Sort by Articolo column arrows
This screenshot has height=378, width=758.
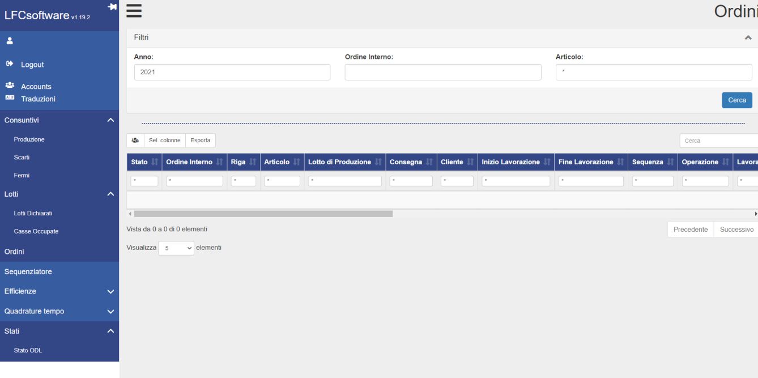tap(296, 162)
